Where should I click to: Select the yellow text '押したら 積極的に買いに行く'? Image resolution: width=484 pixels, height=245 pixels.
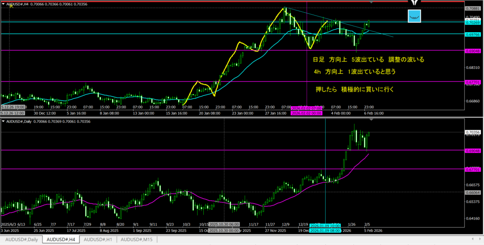[x=354, y=89]
